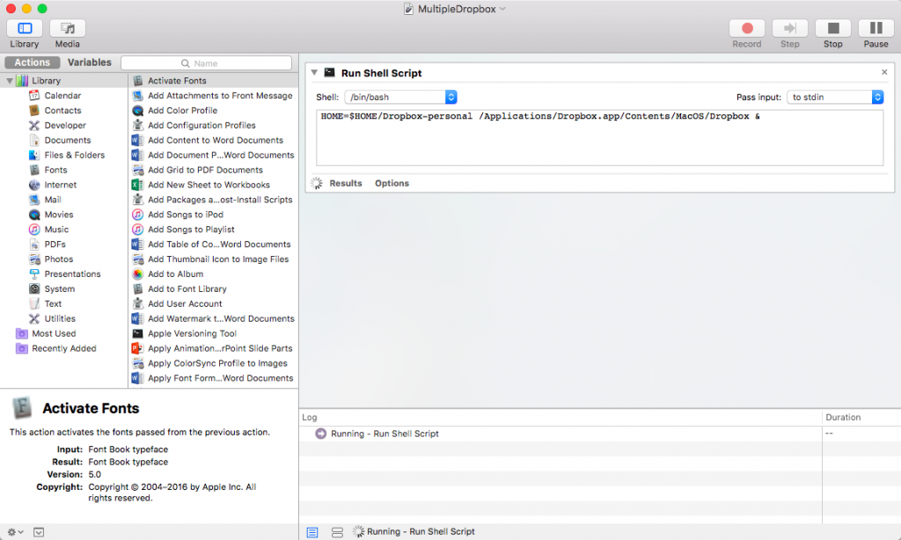Select the Calendar category

[62, 96]
